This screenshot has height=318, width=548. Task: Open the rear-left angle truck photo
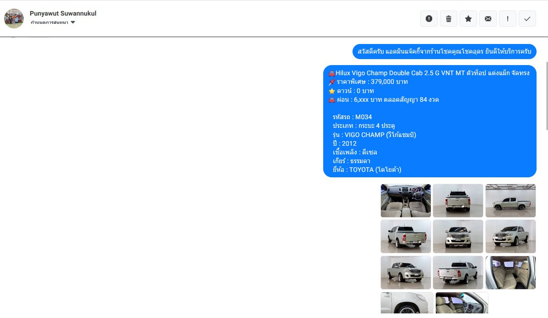click(406, 236)
